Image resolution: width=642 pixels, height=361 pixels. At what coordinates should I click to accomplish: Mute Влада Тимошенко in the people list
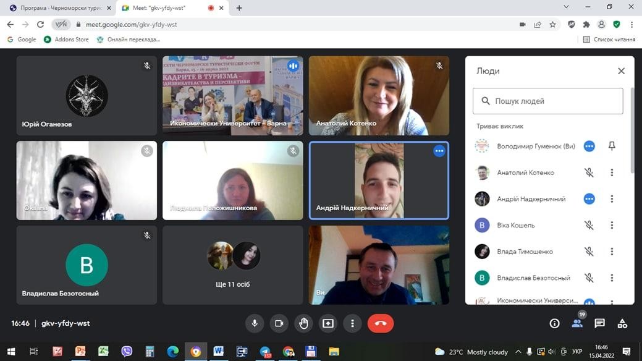(589, 251)
